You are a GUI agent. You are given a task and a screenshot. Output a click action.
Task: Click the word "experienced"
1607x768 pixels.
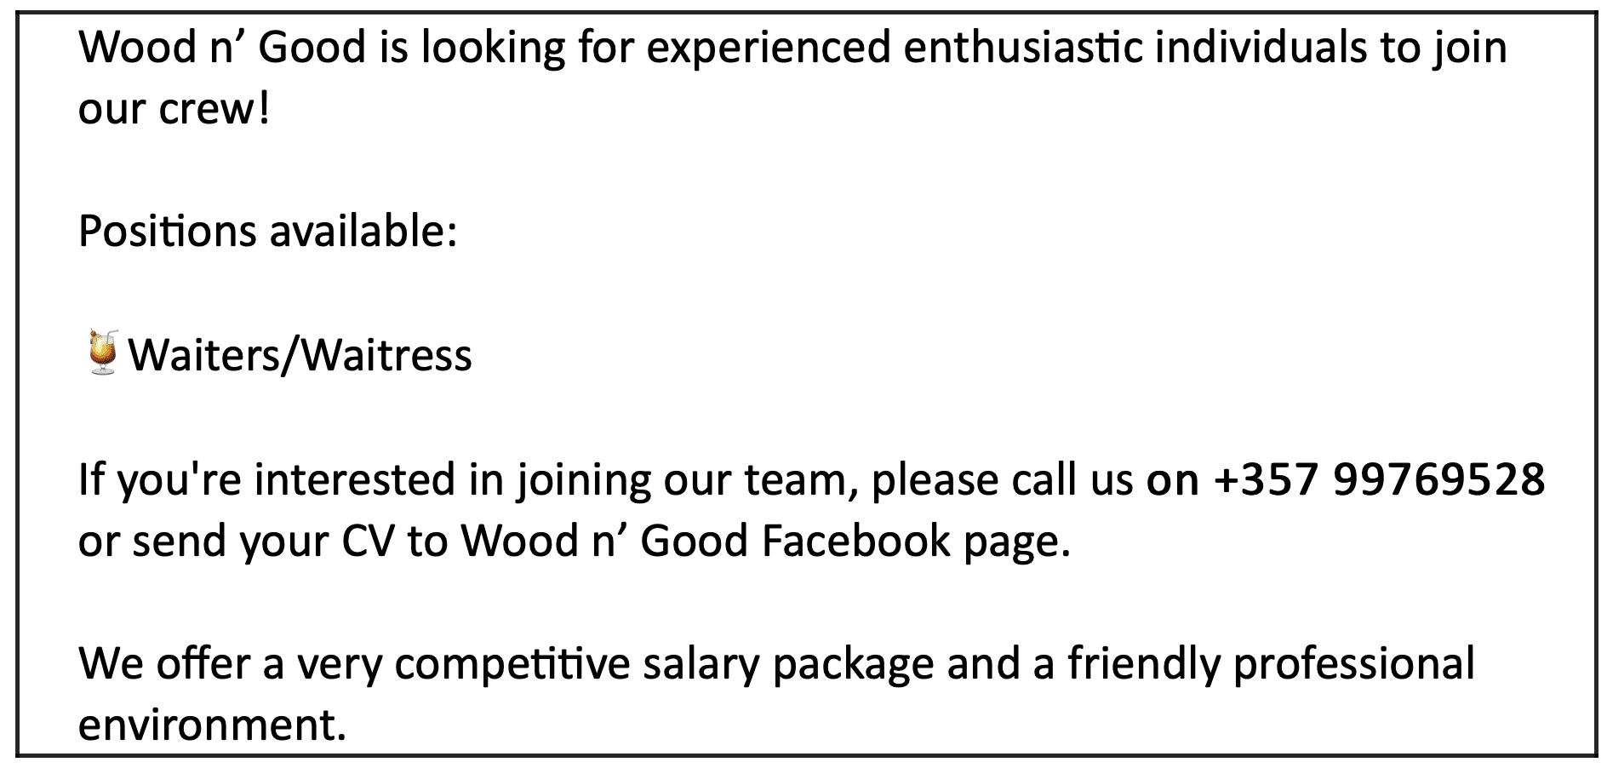click(769, 47)
